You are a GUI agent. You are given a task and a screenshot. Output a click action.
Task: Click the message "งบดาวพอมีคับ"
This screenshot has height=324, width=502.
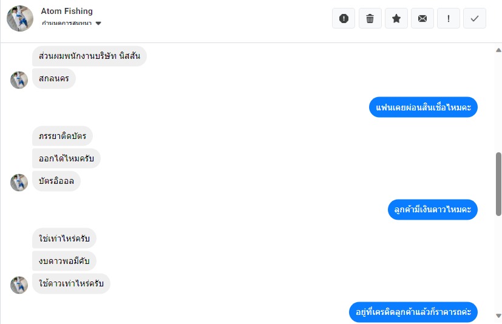coord(64,261)
